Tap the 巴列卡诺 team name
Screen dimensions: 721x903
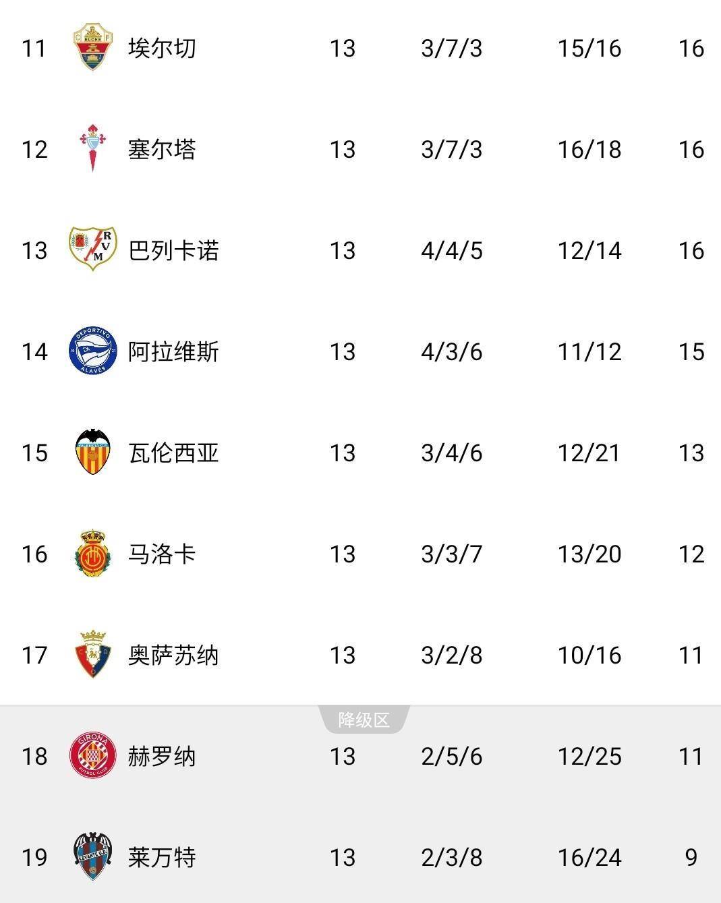173,251
